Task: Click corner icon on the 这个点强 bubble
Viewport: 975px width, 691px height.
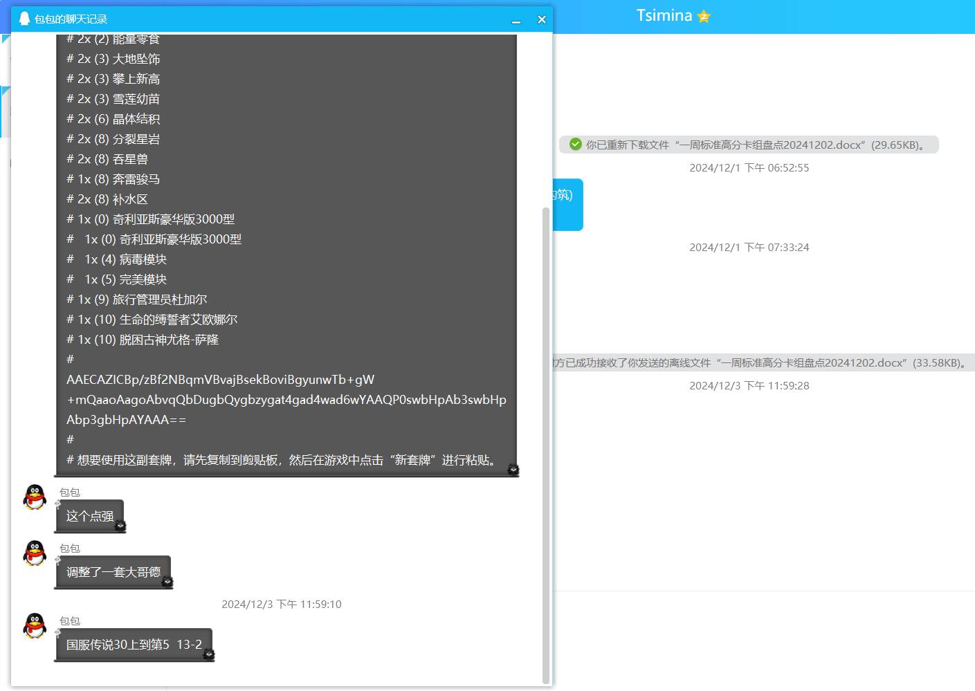Action: pos(120,526)
